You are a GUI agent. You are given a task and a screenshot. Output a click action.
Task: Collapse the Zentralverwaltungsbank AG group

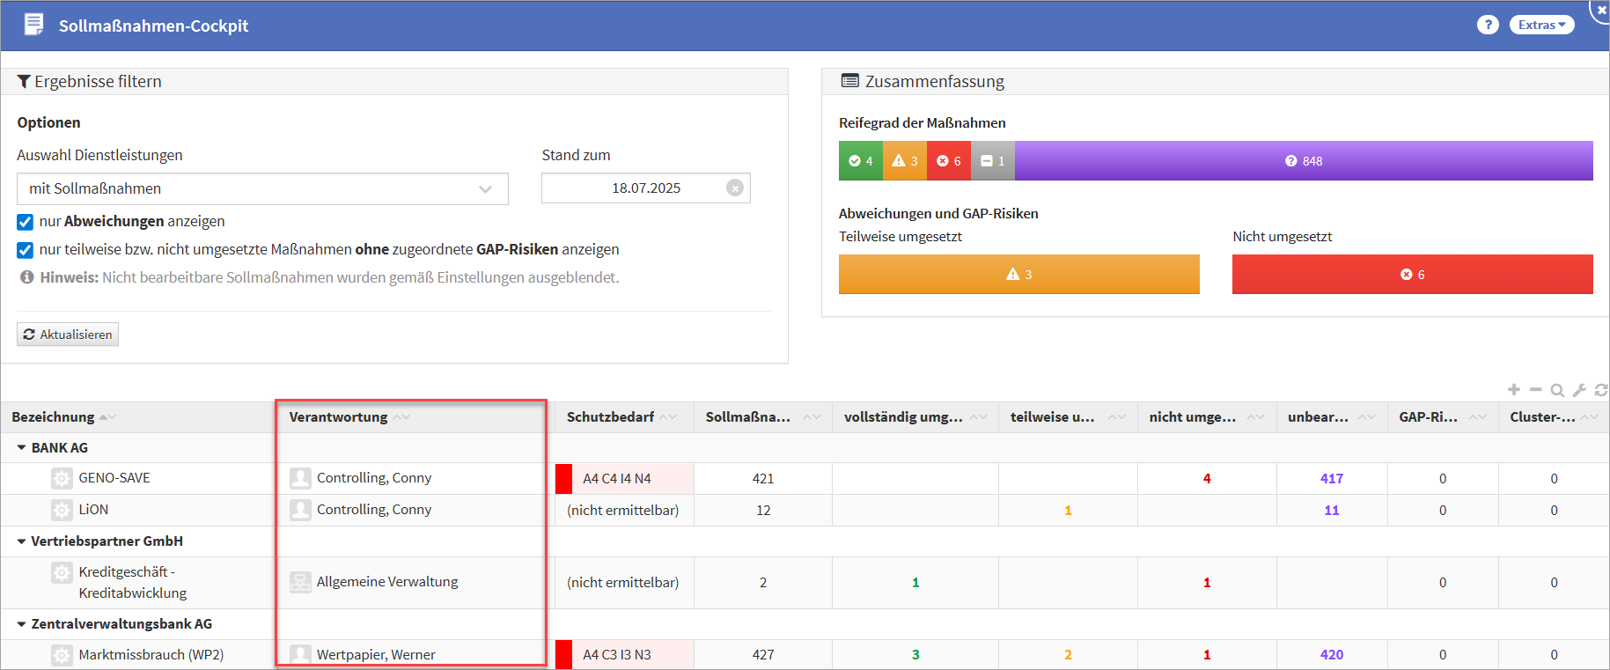[x=21, y=624]
